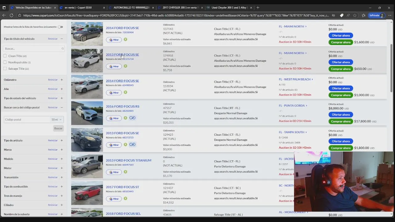Click the Código postal input field

[27, 119]
